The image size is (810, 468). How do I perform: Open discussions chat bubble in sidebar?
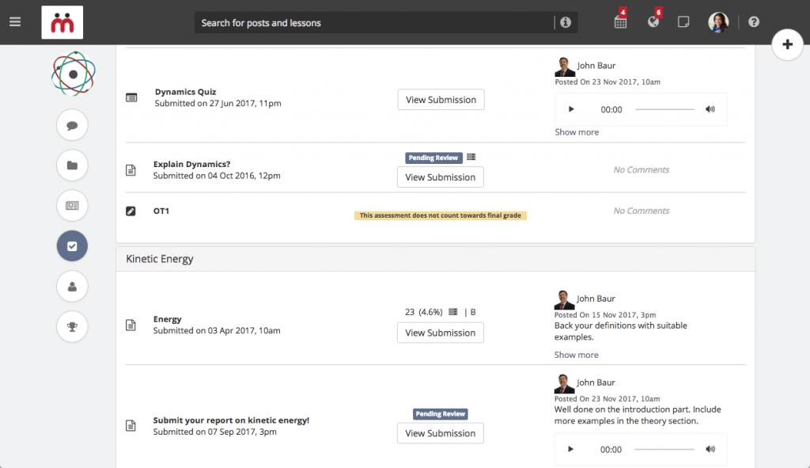click(x=72, y=125)
